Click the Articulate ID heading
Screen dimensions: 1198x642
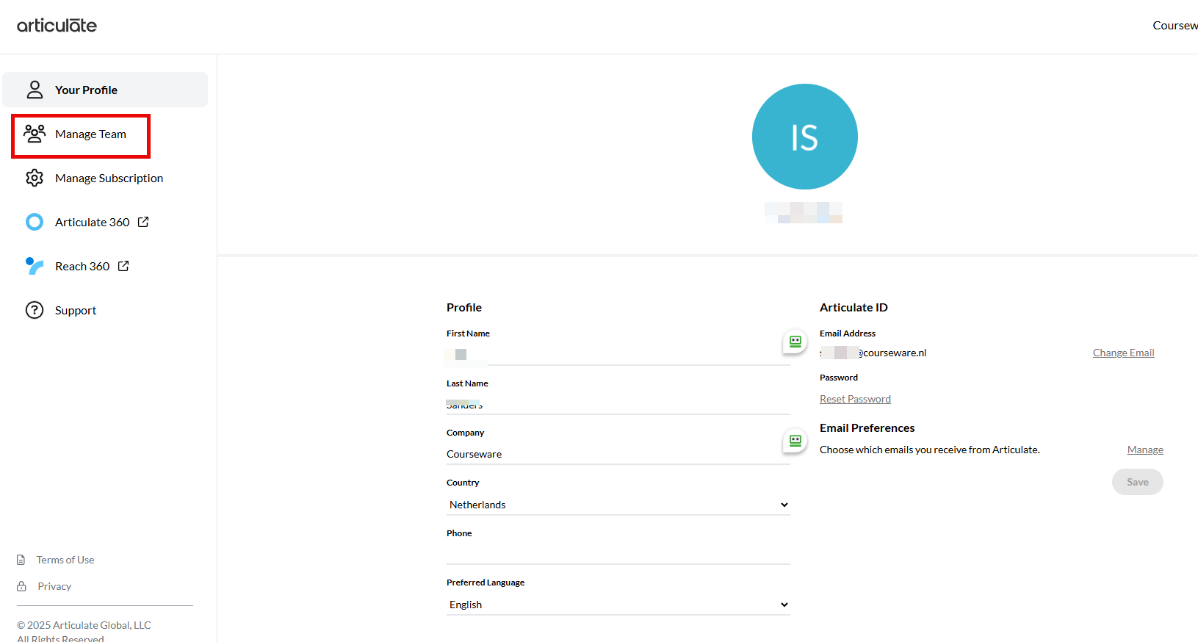pyautogui.click(x=854, y=307)
